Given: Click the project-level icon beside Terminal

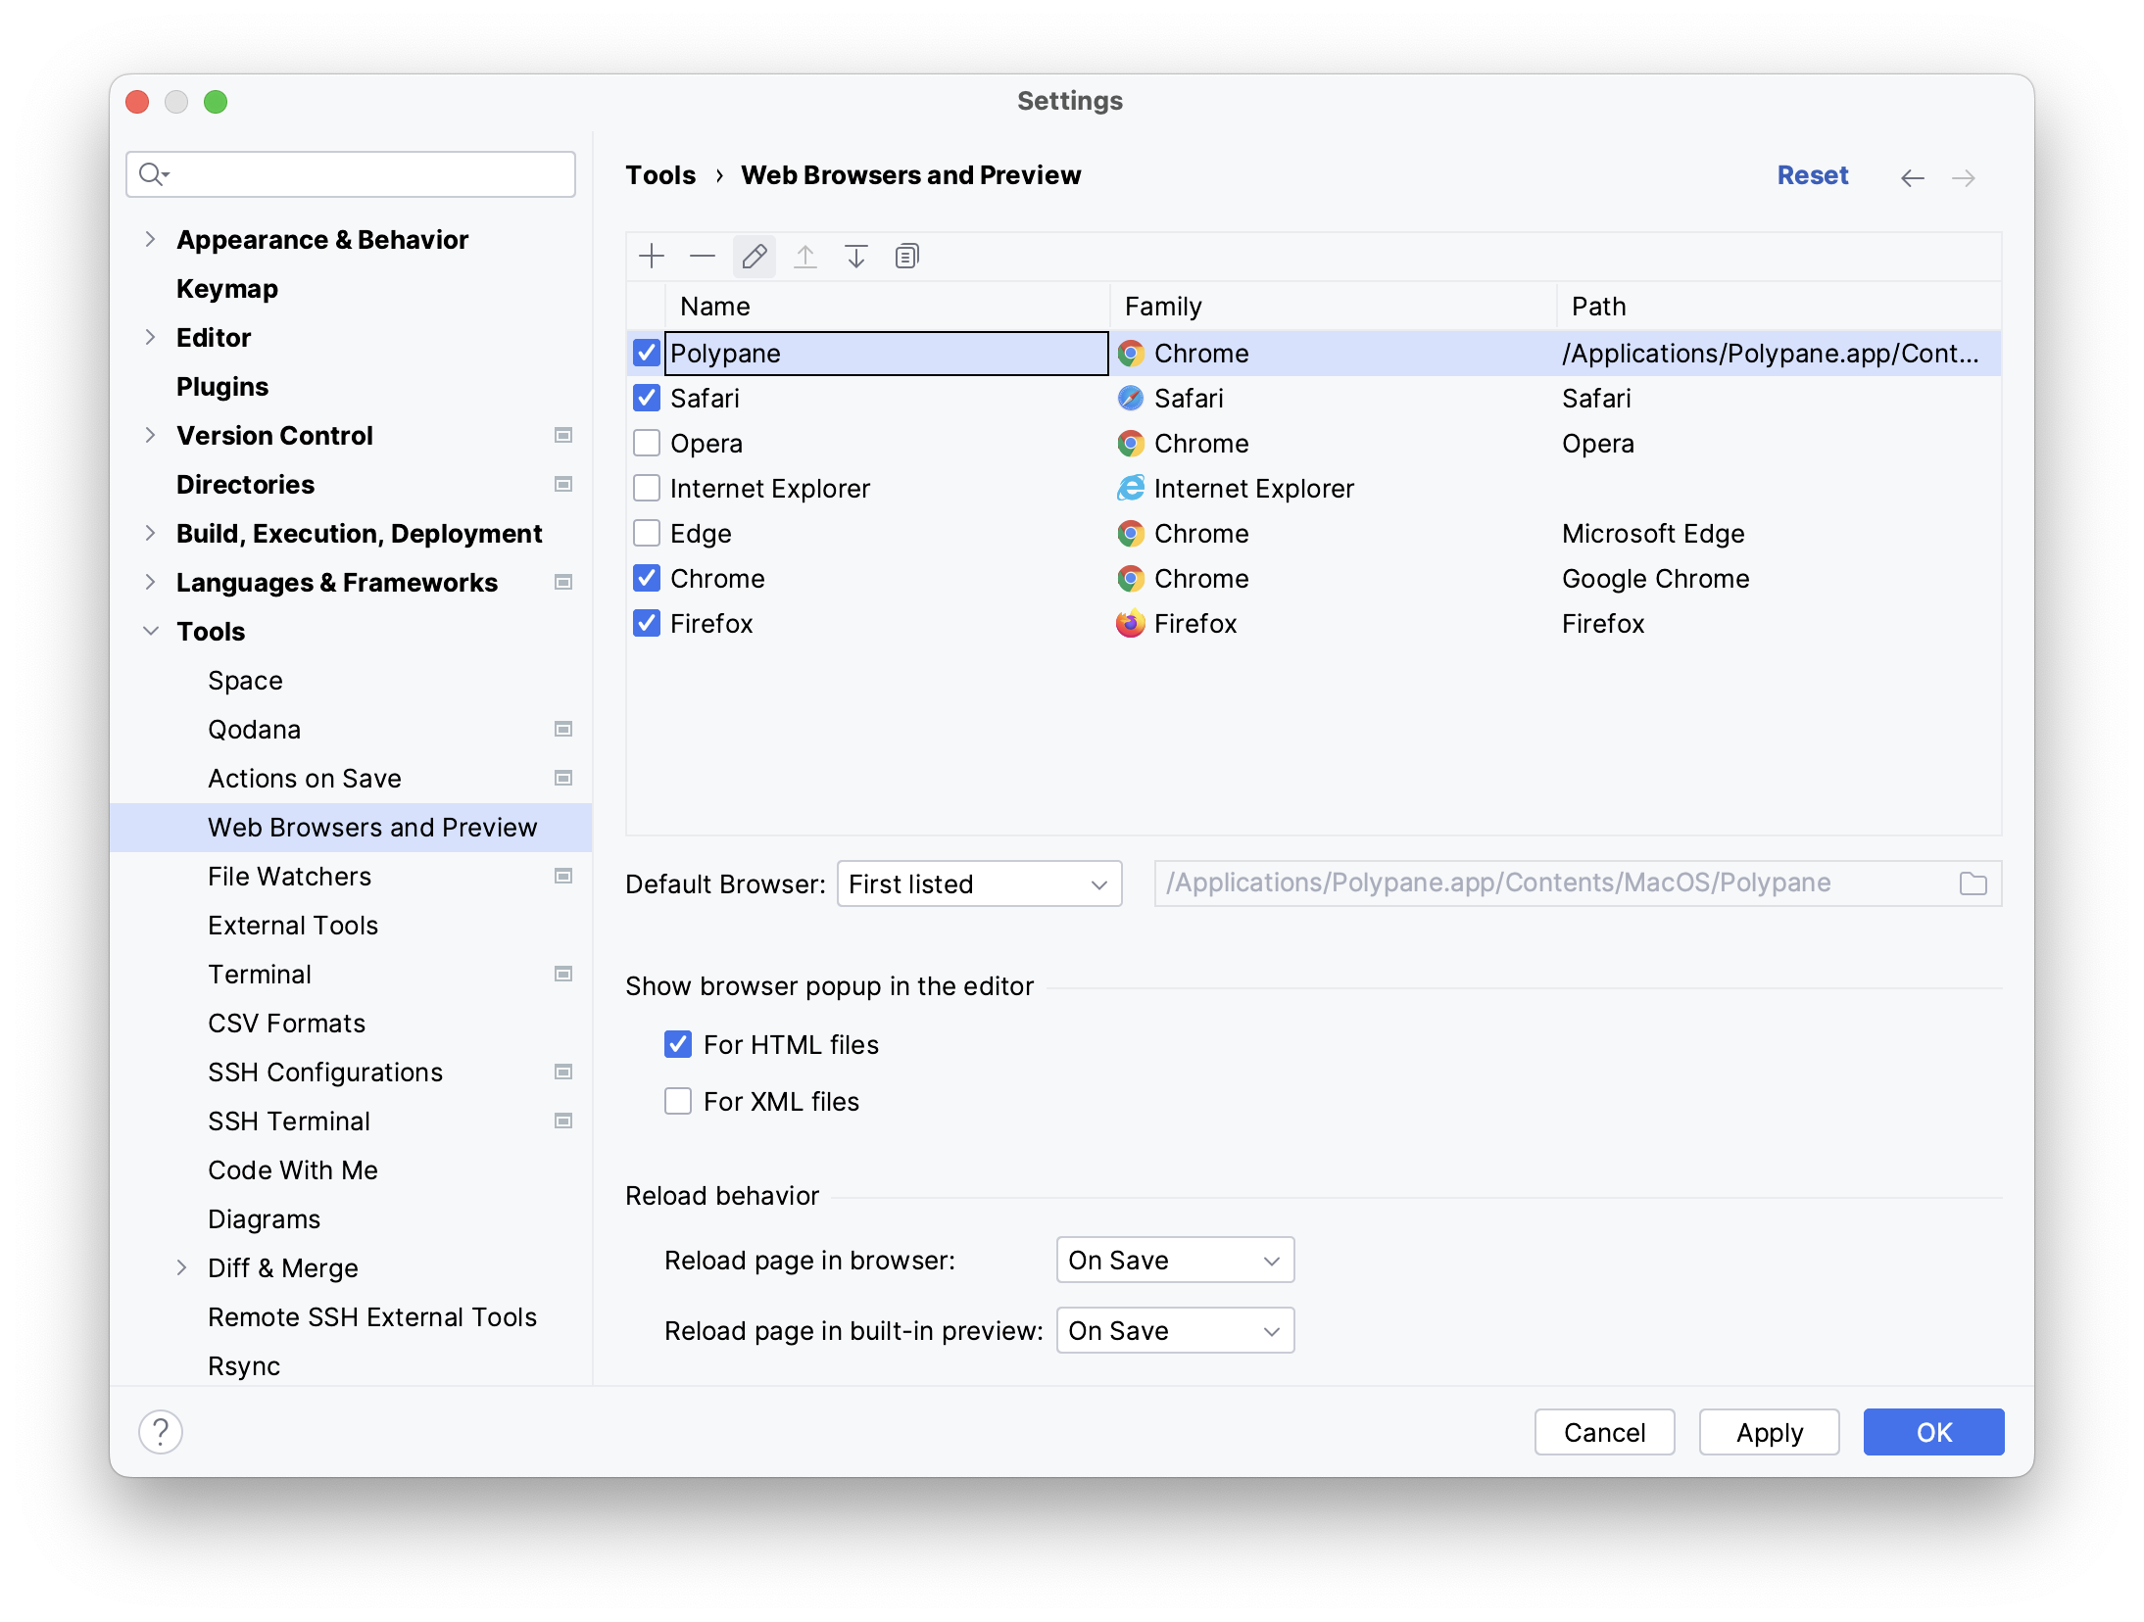Looking at the screenshot, I should tap(563, 974).
